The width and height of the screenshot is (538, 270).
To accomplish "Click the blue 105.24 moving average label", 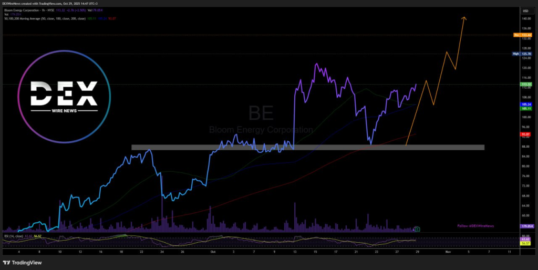I will [x=525, y=105].
